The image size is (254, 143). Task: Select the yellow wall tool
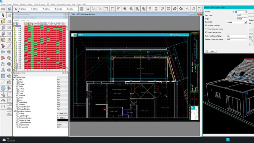[x=3, y=21]
